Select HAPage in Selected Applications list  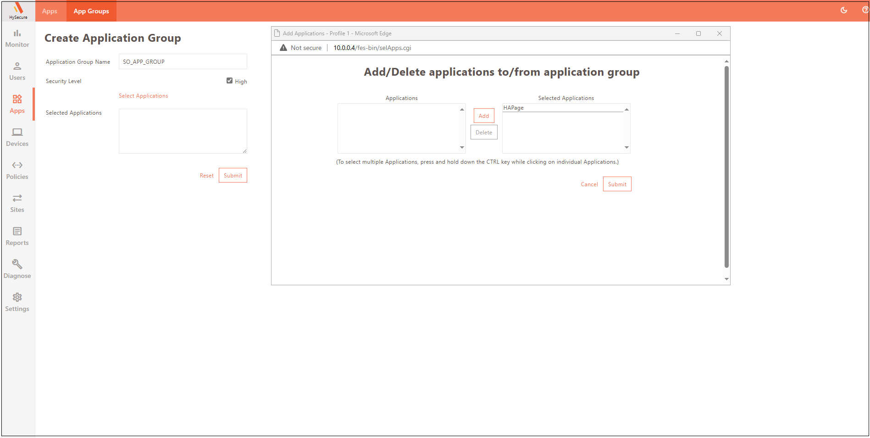click(x=514, y=108)
